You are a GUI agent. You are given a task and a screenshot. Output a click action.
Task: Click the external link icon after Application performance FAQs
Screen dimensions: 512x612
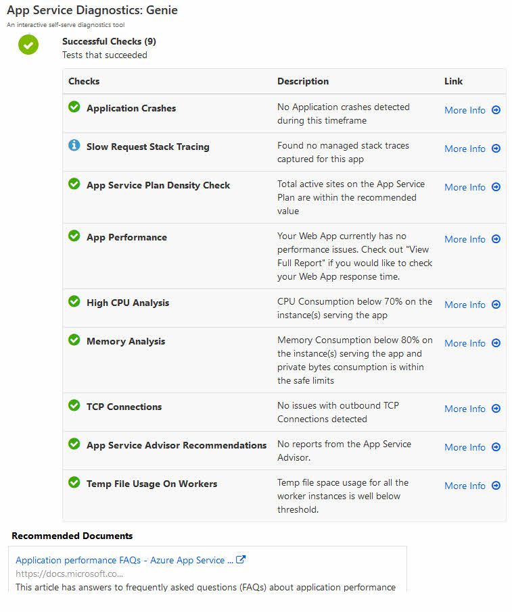241,560
